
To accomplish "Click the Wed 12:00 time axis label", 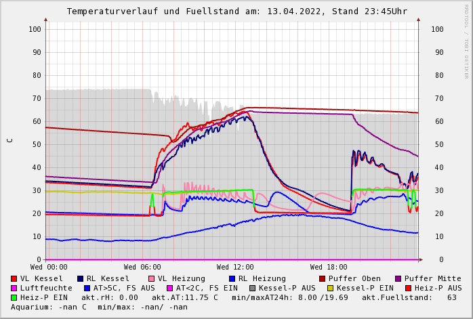I will [x=235, y=268].
